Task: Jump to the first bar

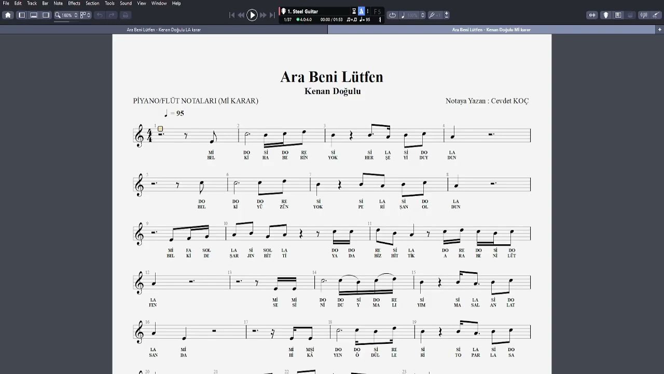Action: [232, 15]
